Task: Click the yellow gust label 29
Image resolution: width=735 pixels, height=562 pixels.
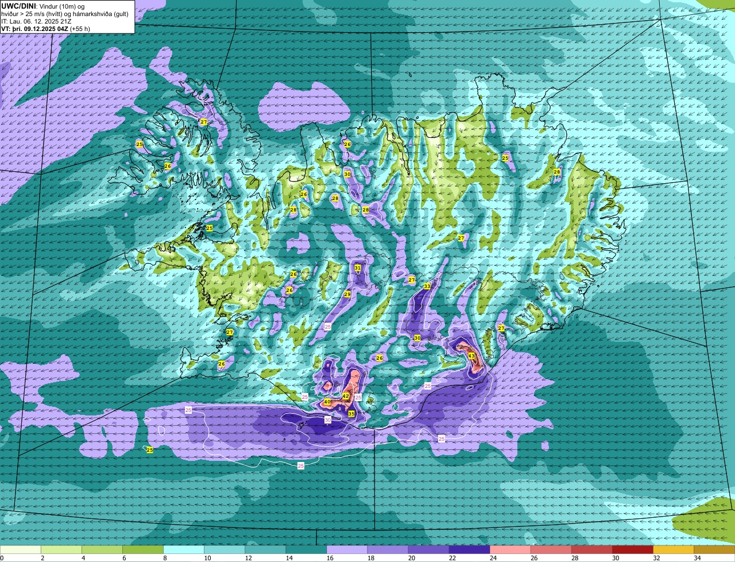Action: pos(347,294)
